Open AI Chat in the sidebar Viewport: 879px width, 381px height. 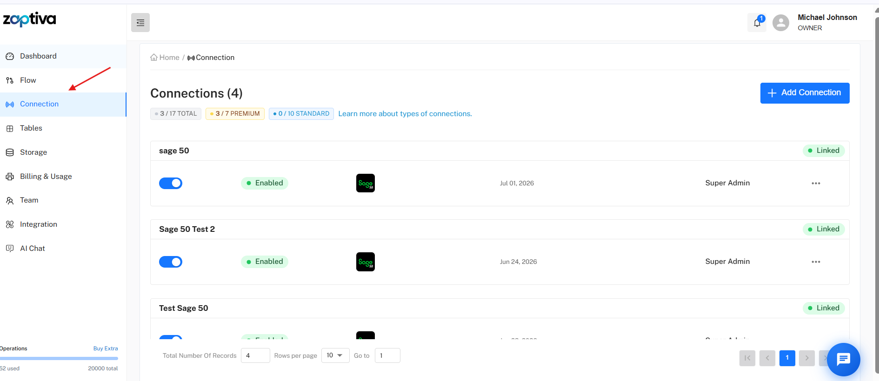(x=63, y=249)
